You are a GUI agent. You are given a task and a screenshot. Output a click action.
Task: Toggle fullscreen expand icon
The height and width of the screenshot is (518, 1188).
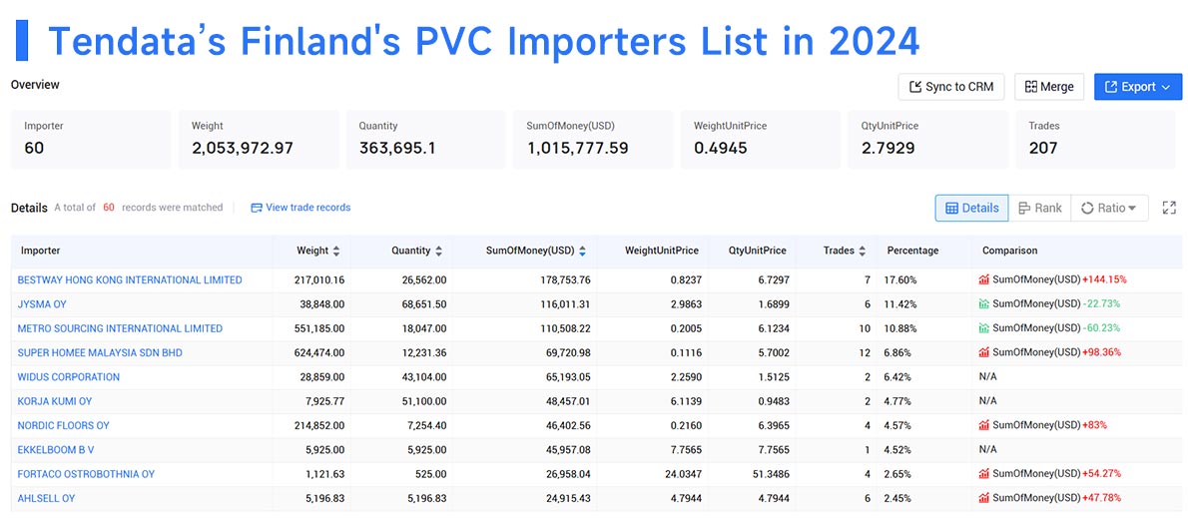tap(1169, 208)
